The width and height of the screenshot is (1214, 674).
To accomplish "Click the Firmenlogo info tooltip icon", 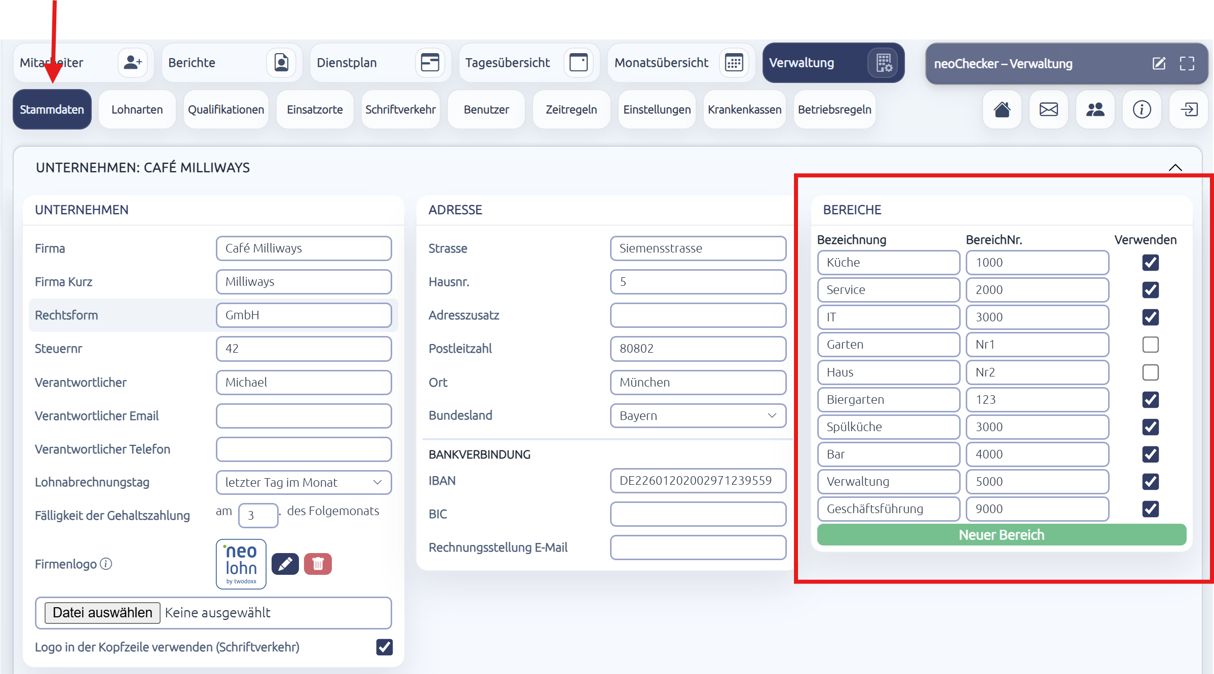I will [106, 564].
